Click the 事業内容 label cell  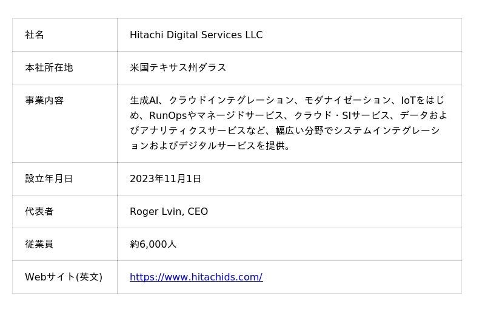(x=44, y=101)
